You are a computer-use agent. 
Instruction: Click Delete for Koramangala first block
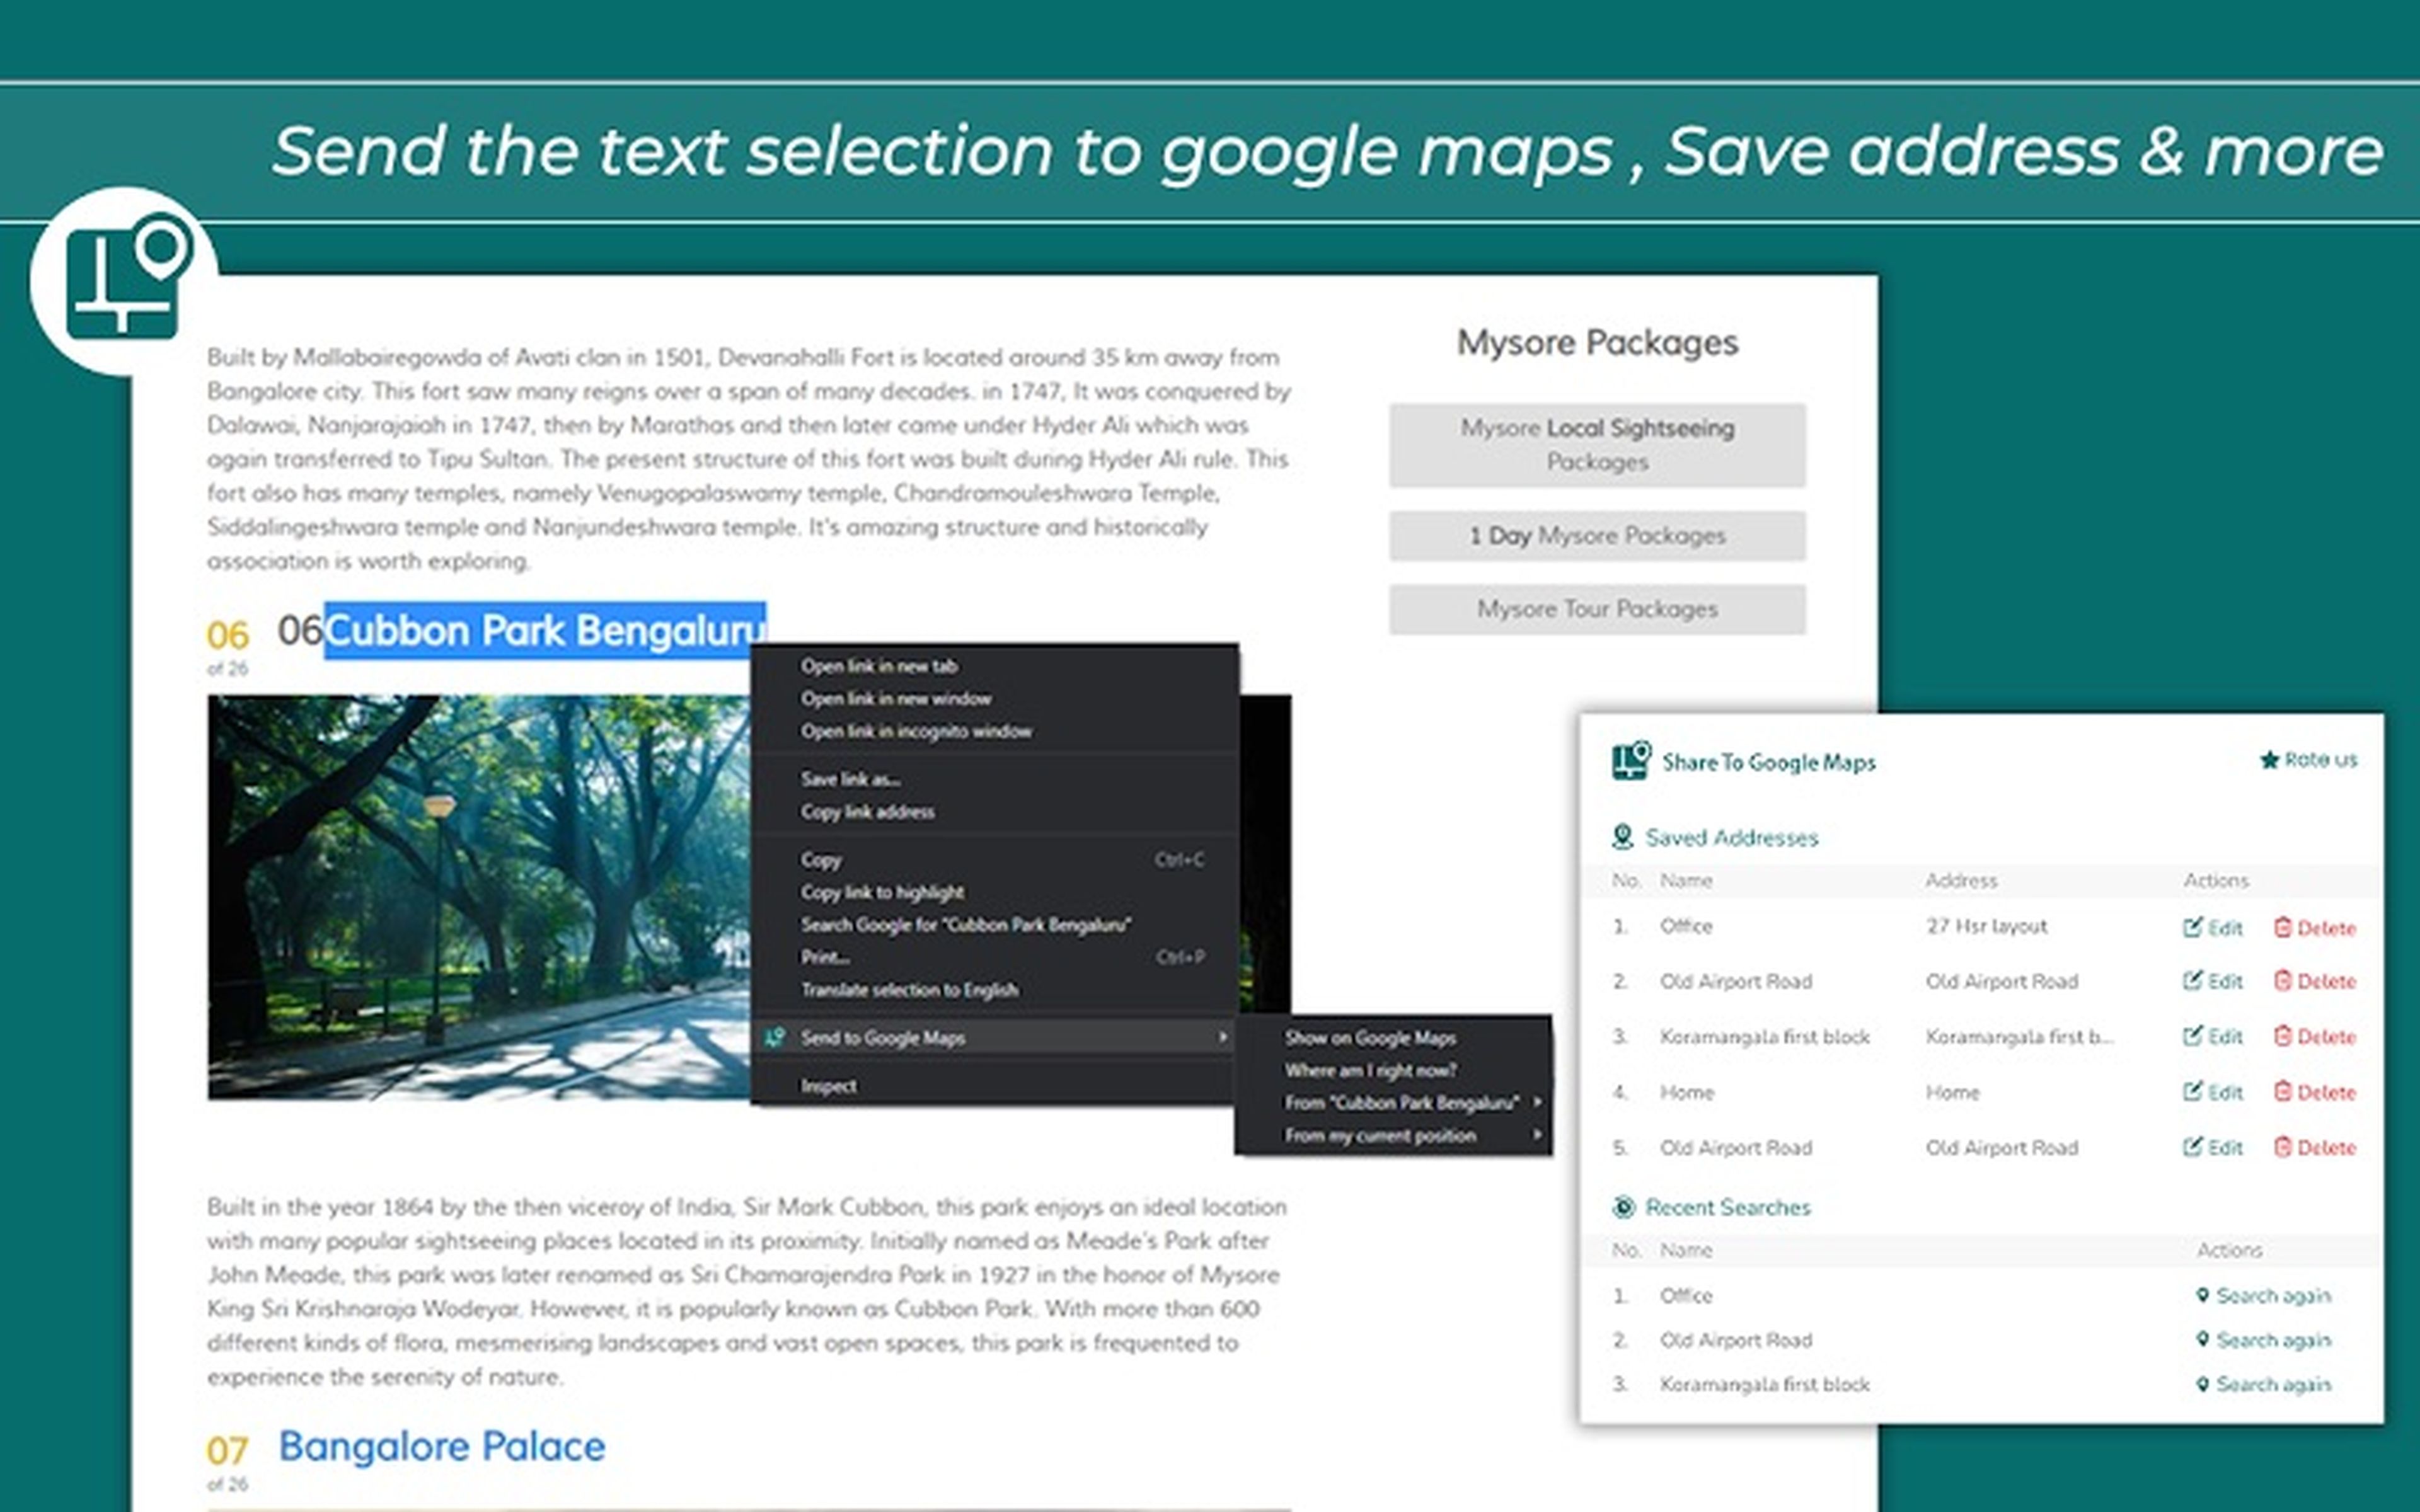point(2315,1036)
